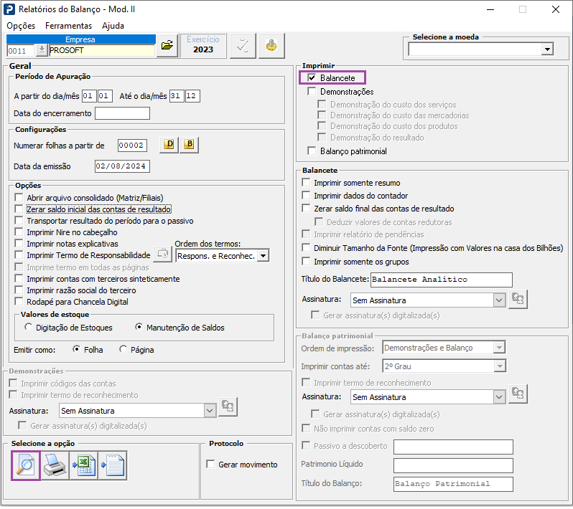Check Rodapé para Chancela Digital
This screenshot has width=573, height=509.
19,301
